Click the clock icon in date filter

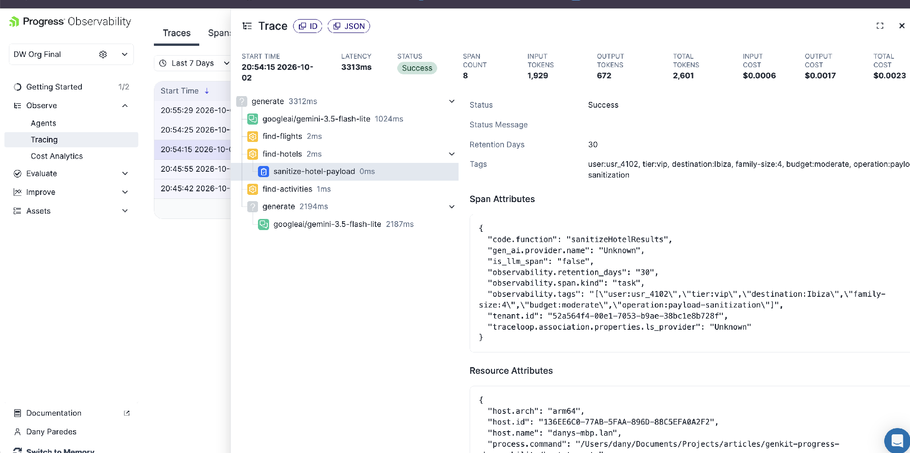click(163, 63)
